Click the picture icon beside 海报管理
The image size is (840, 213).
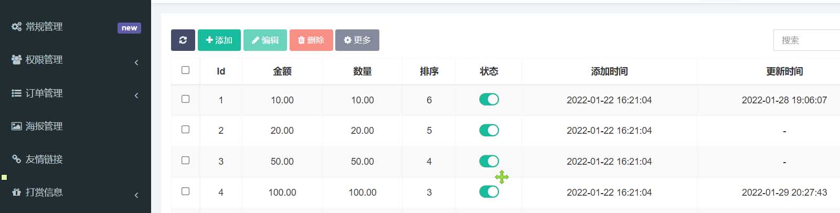click(x=17, y=126)
